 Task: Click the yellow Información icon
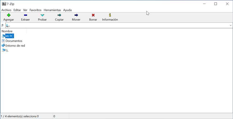110,15
